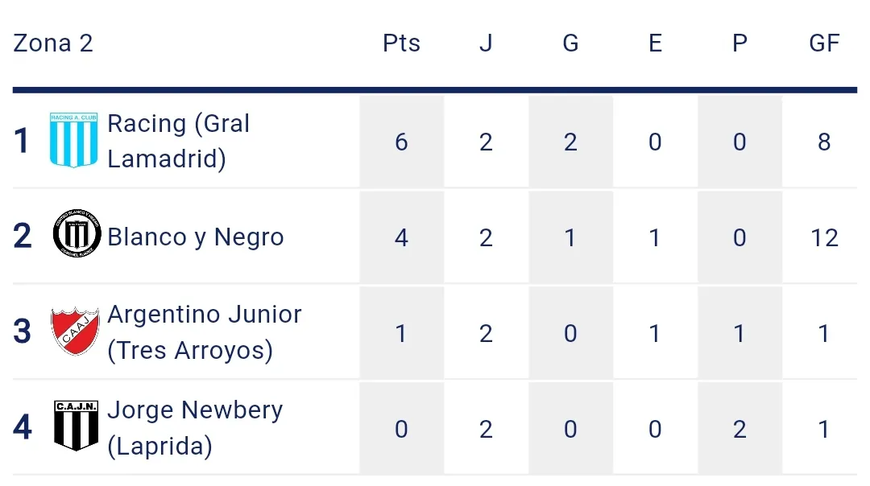
Task: View Argentino Junior (Tres Arroyos) team
Action: [205, 332]
